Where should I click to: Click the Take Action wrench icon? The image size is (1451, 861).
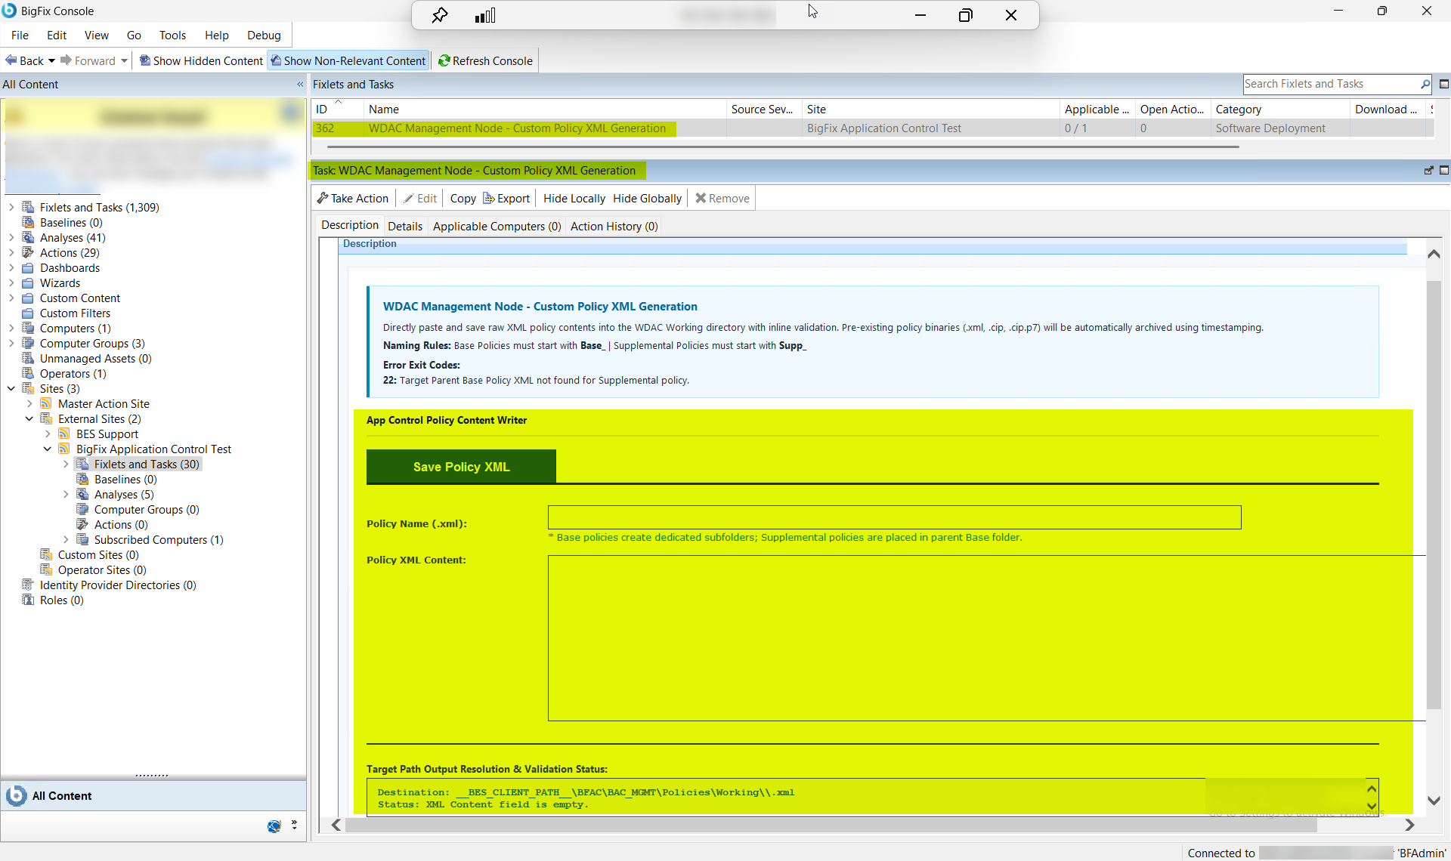[x=323, y=198]
